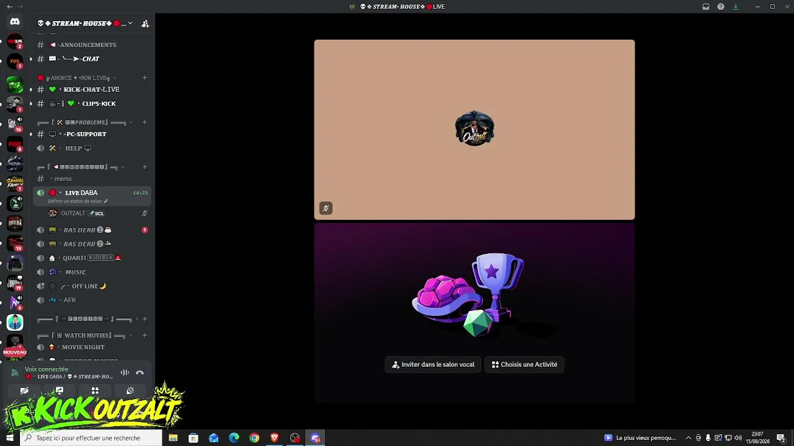Click Choisis une Activité button
The width and height of the screenshot is (794, 446).
[524, 365]
